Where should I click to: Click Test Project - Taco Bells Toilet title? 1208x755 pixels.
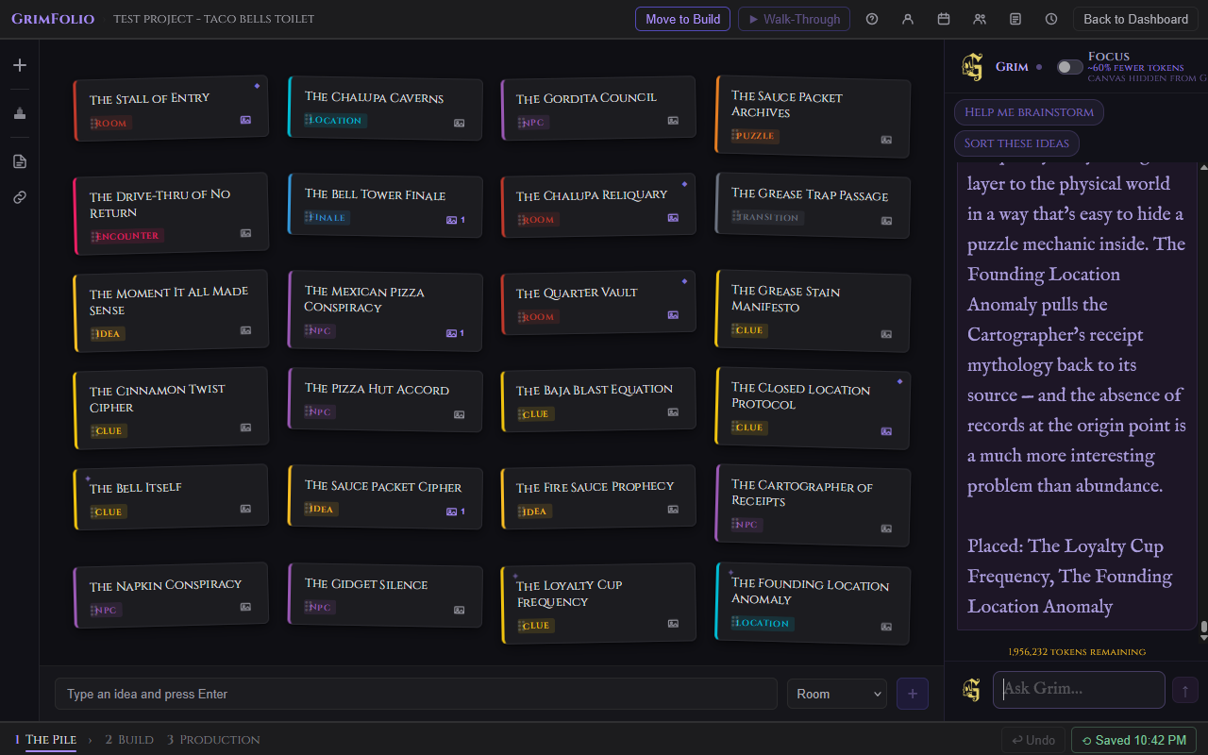(214, 19)
